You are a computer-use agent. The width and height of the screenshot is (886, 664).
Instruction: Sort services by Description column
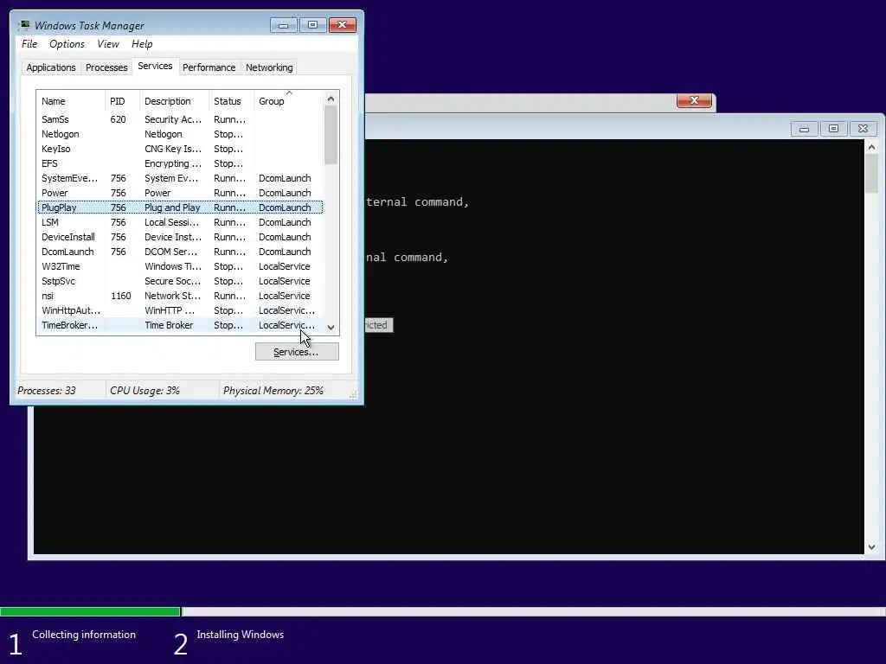click(x=174, y=101)
